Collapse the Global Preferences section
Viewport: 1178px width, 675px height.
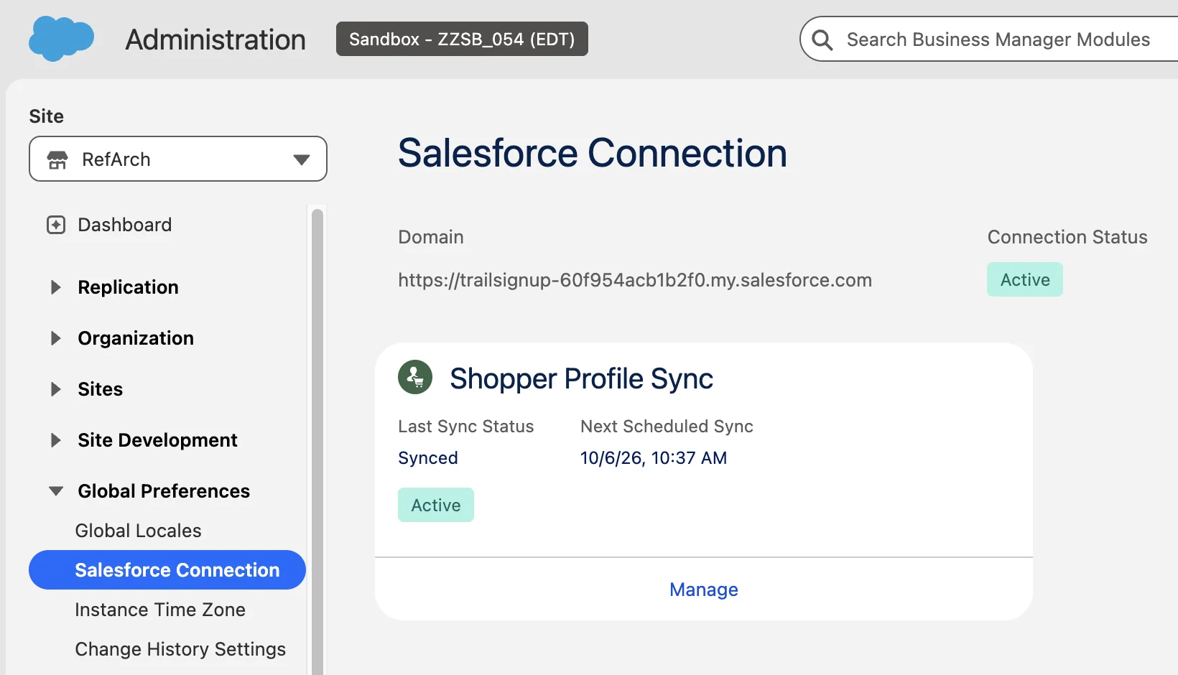(56, 491)
